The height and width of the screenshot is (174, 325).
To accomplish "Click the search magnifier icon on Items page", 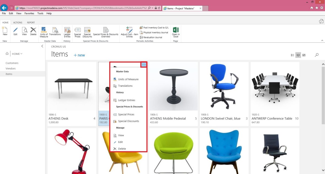I will point(317,55).
